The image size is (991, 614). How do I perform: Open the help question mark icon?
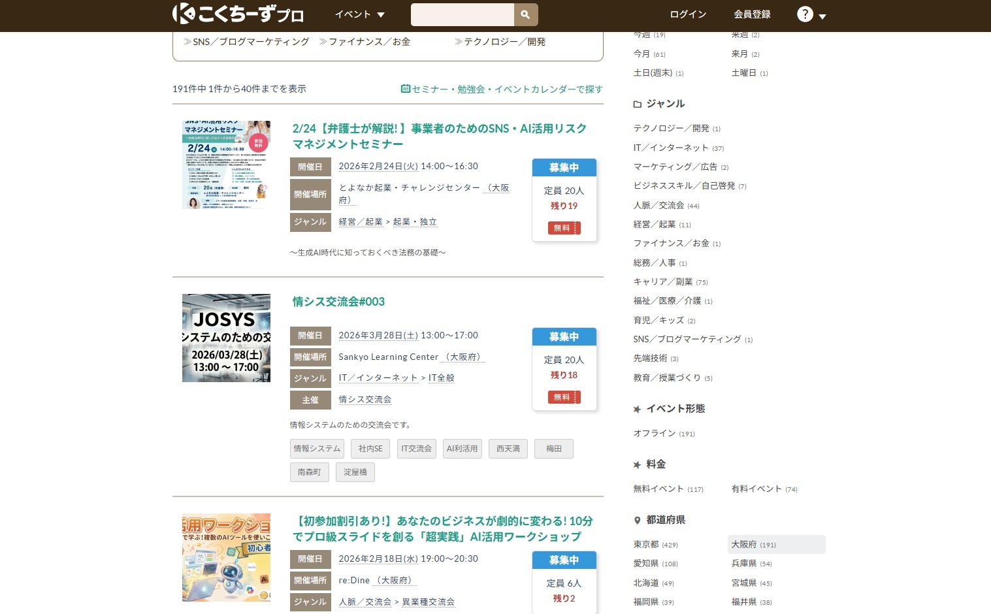(805, 14)
